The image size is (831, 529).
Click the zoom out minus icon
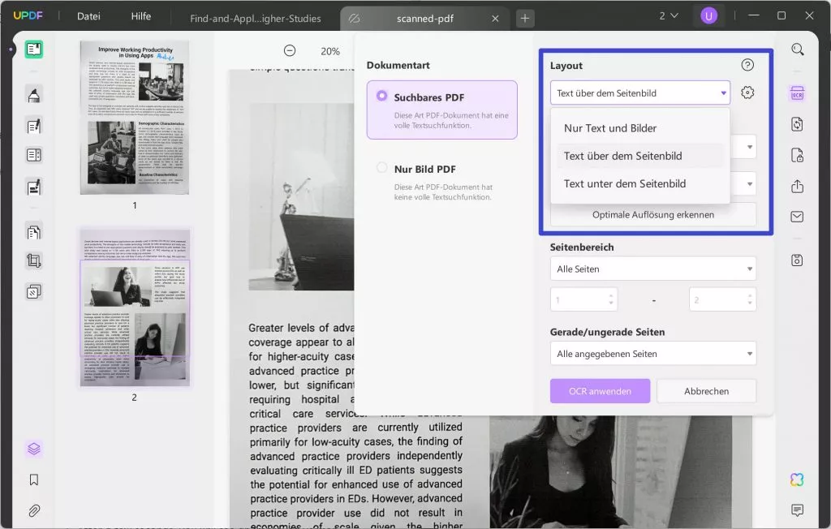[290, 51]
